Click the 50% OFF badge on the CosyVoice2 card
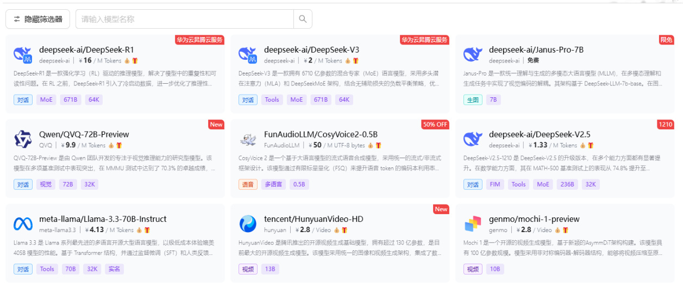 click(435, 124)
